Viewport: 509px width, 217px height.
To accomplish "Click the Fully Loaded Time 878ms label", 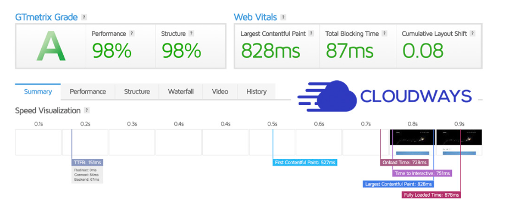I will point(431,195).
